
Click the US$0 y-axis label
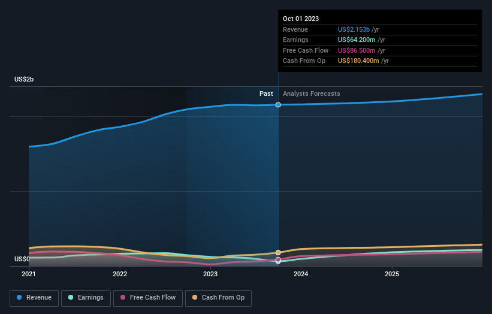point(22,259)
